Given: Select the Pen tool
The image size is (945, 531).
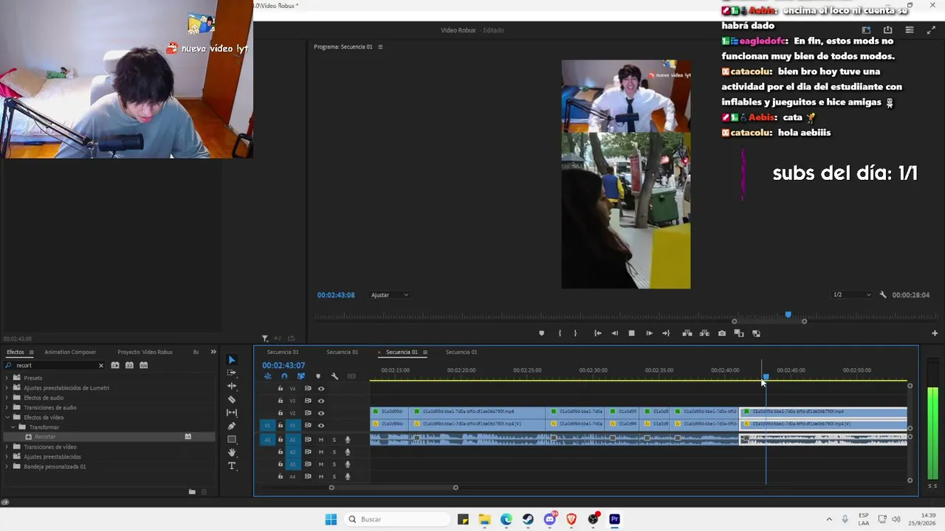Looking at the screenshot, I should [232, 426].
